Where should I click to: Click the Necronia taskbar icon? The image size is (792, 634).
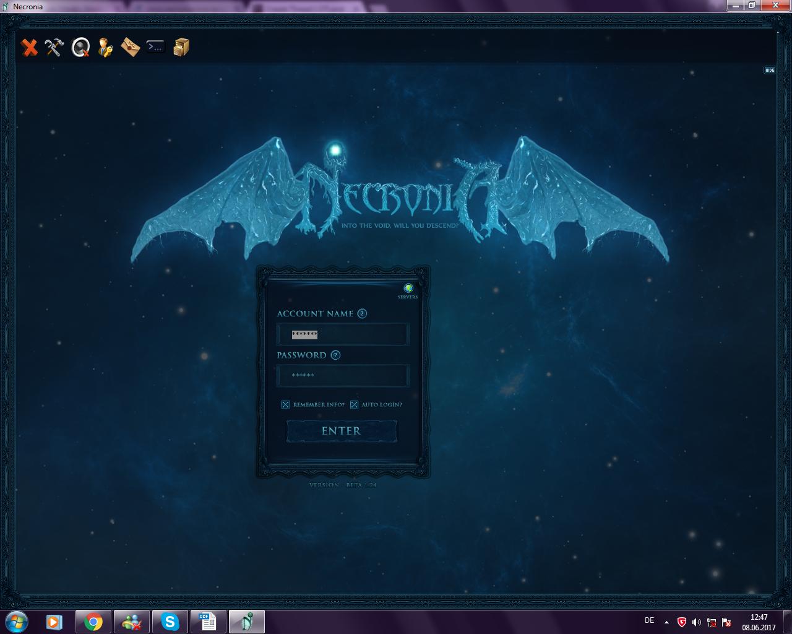tap(246, 621)
